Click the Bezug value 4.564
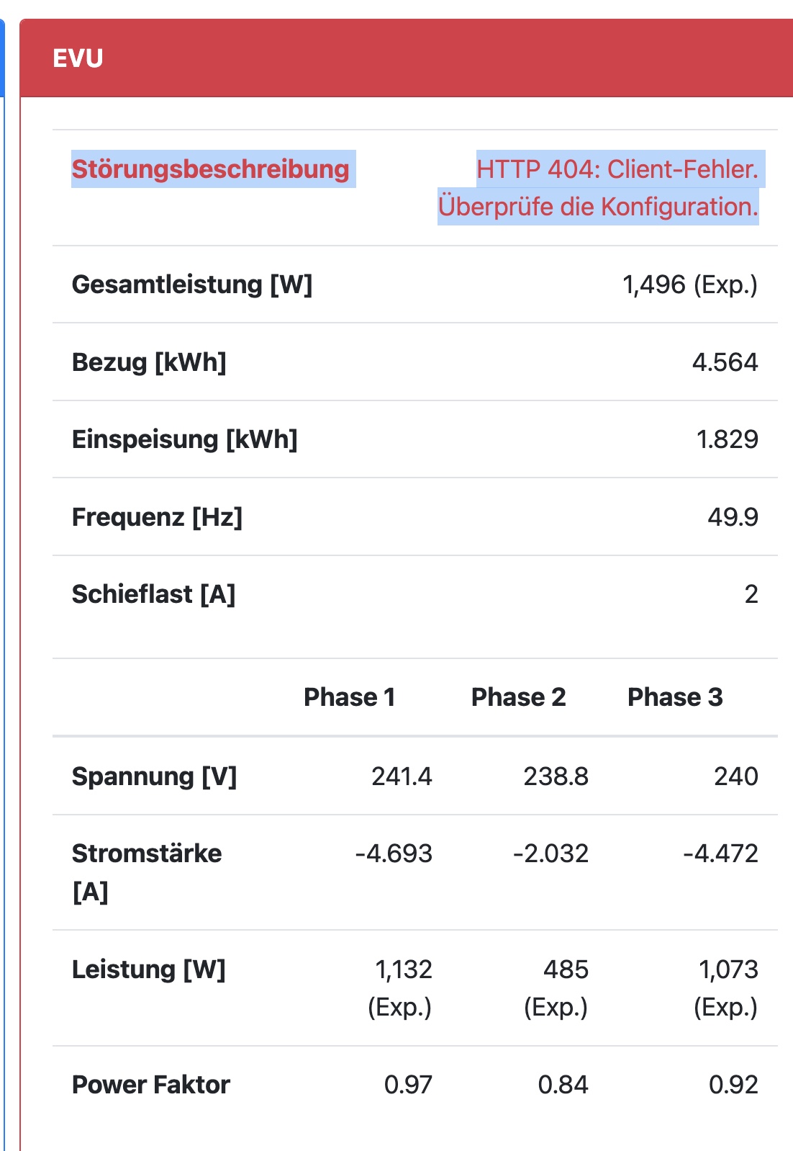This screenshot has width=793, height=1151. tap(725, 362)
